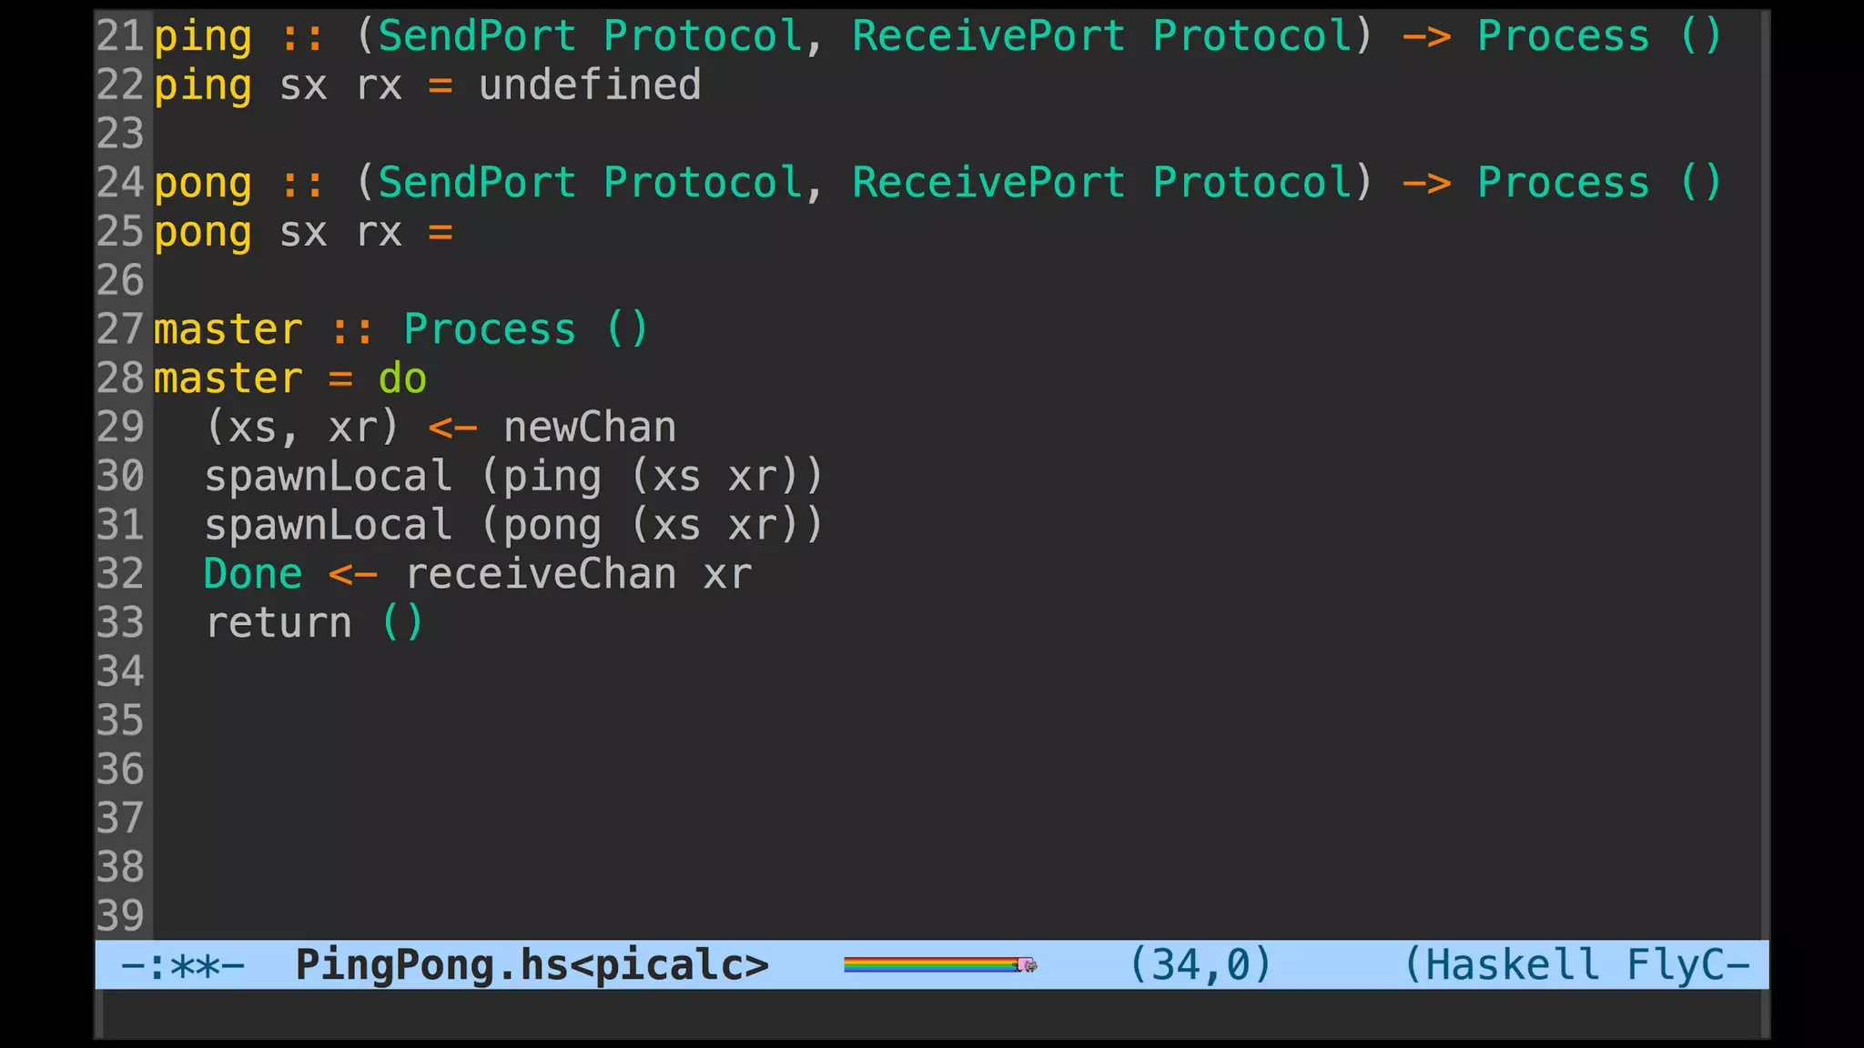
Task: Click 'spawnLocal' on line 31
Action: tap(328, 525)
